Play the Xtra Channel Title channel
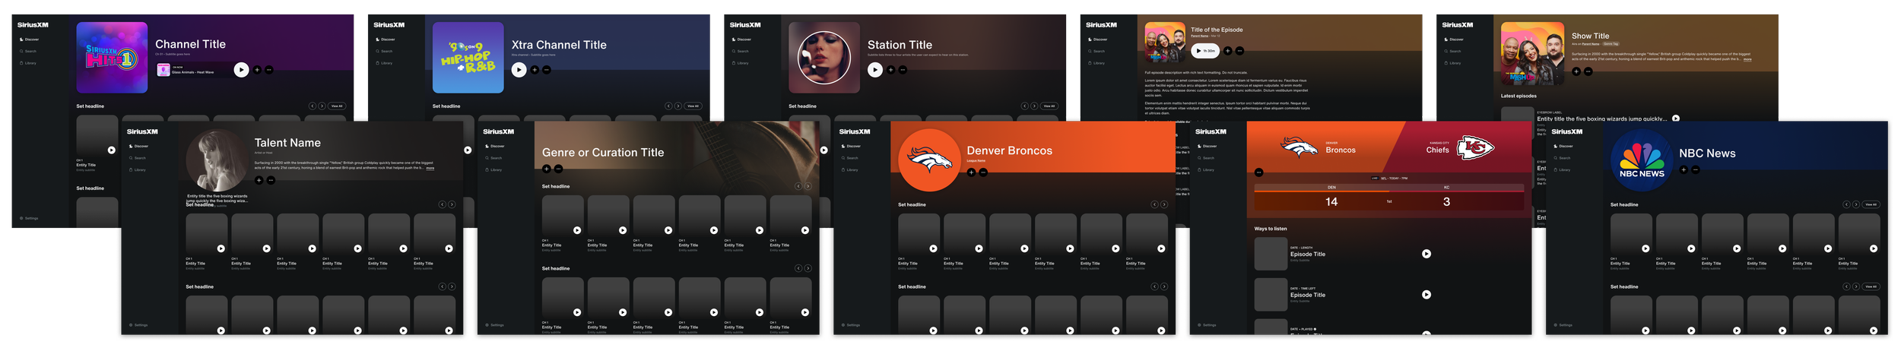The width and height of the screenshot is (1901, 351). pyautogui.click(x=519, y=70)
